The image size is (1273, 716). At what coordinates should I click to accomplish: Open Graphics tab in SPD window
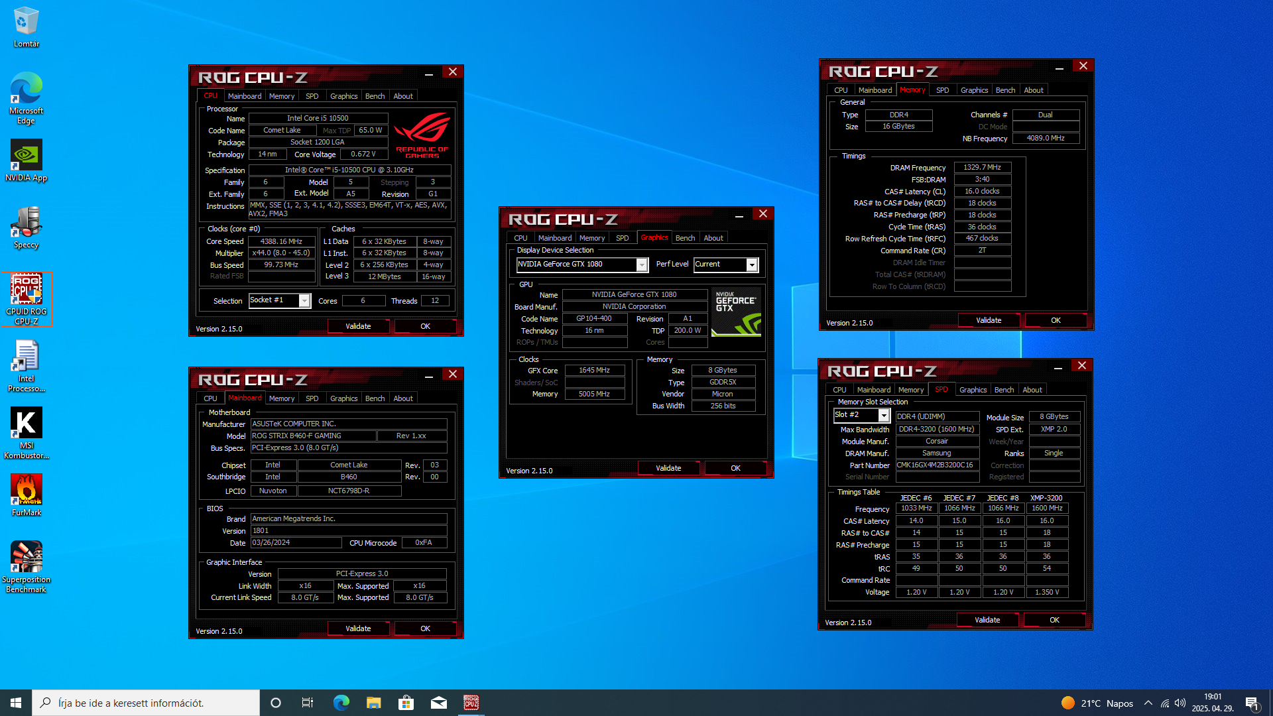[973, 390]
